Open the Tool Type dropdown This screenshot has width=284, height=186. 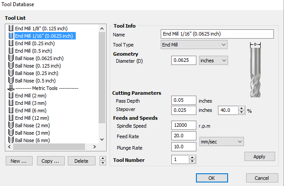point(194,45)
